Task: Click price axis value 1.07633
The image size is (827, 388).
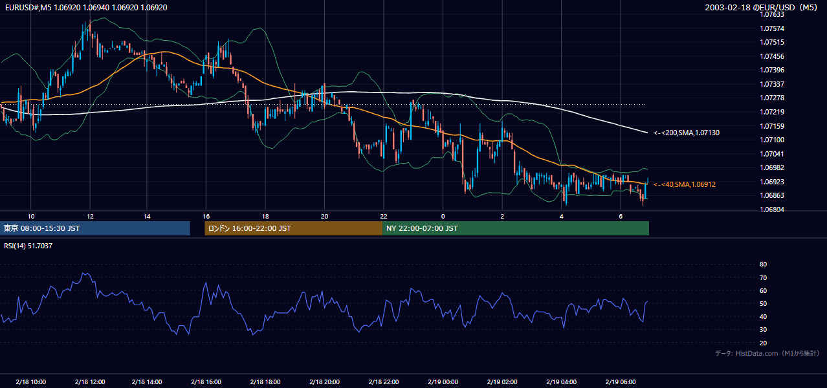Action: tap(771, 14)
